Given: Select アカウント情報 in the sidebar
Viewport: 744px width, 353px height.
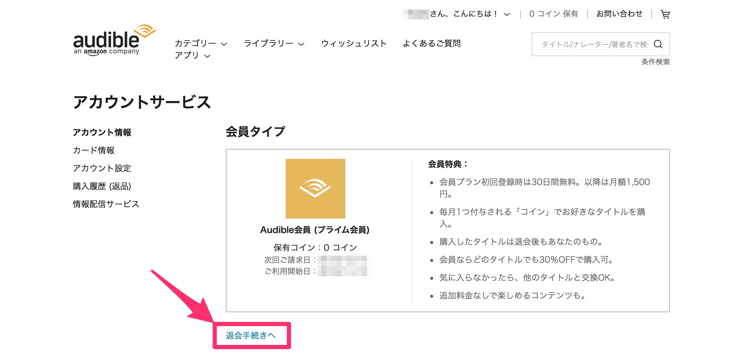Looking at the screenshot, I should coord(102,132).
